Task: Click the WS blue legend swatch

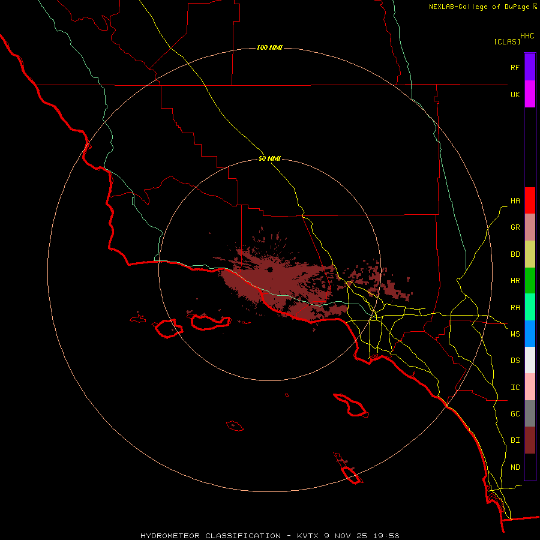Action: [530, 334]
